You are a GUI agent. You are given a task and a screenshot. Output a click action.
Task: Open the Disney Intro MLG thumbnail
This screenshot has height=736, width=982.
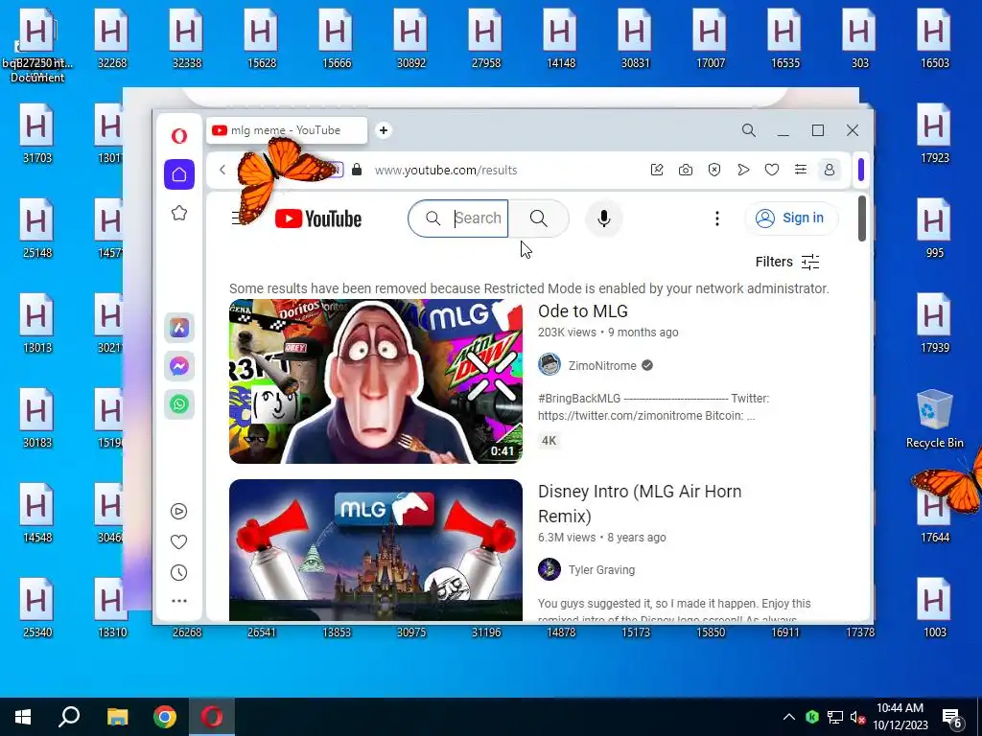coord(376,550)
